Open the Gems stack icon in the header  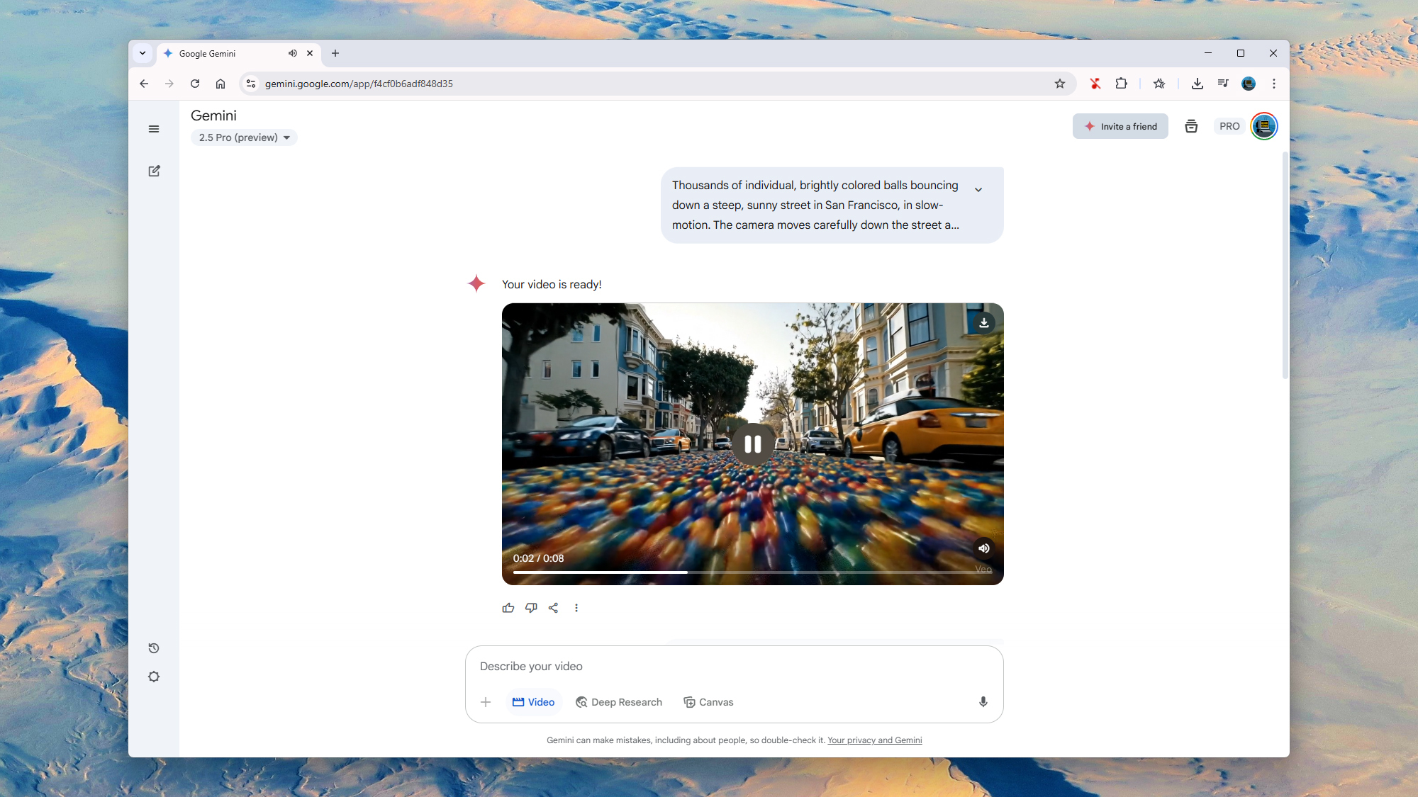(x=1191, y=126)
